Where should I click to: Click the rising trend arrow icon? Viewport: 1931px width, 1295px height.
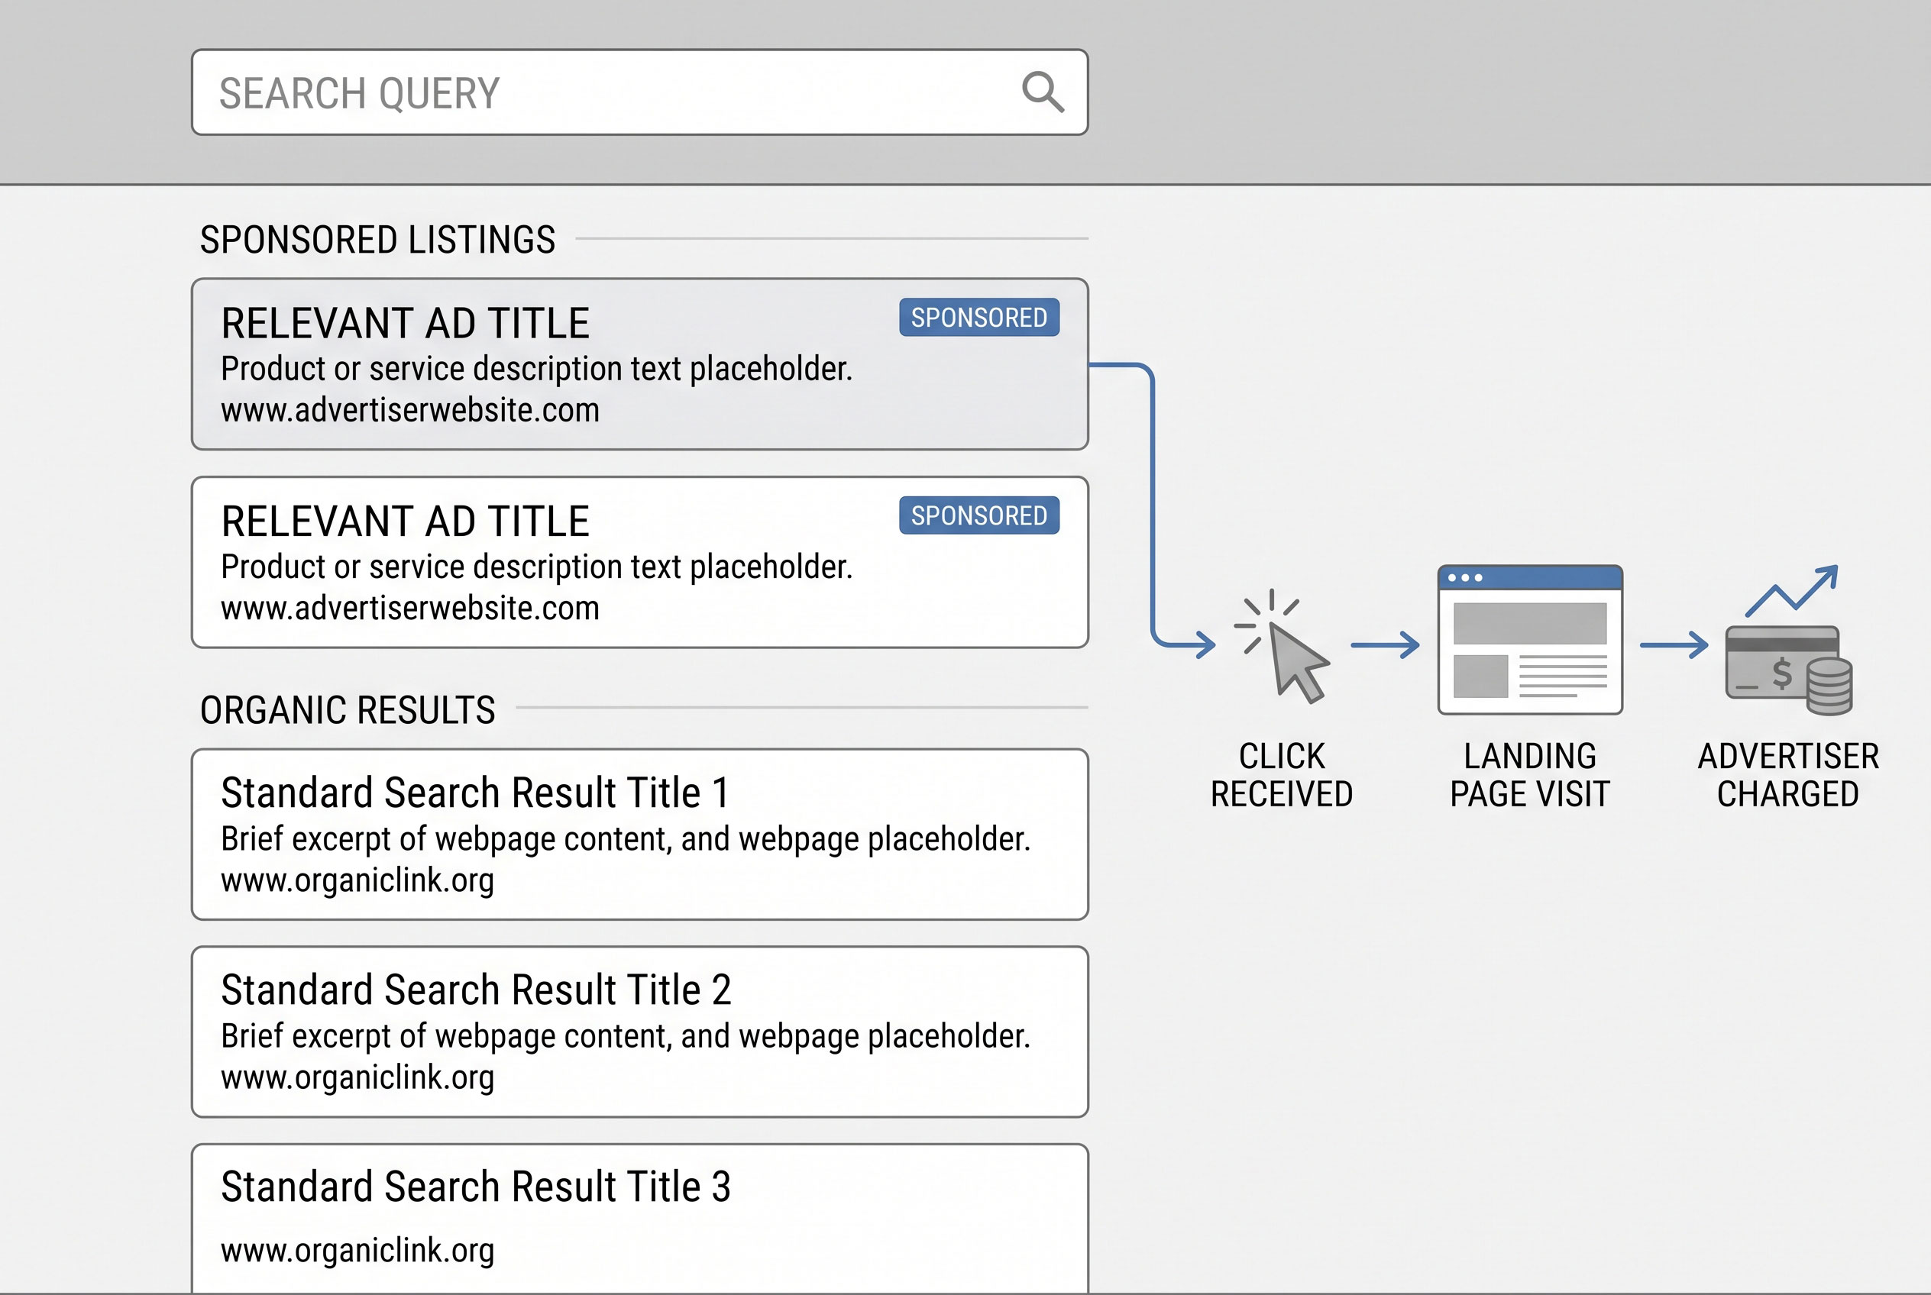point(1791,590)
